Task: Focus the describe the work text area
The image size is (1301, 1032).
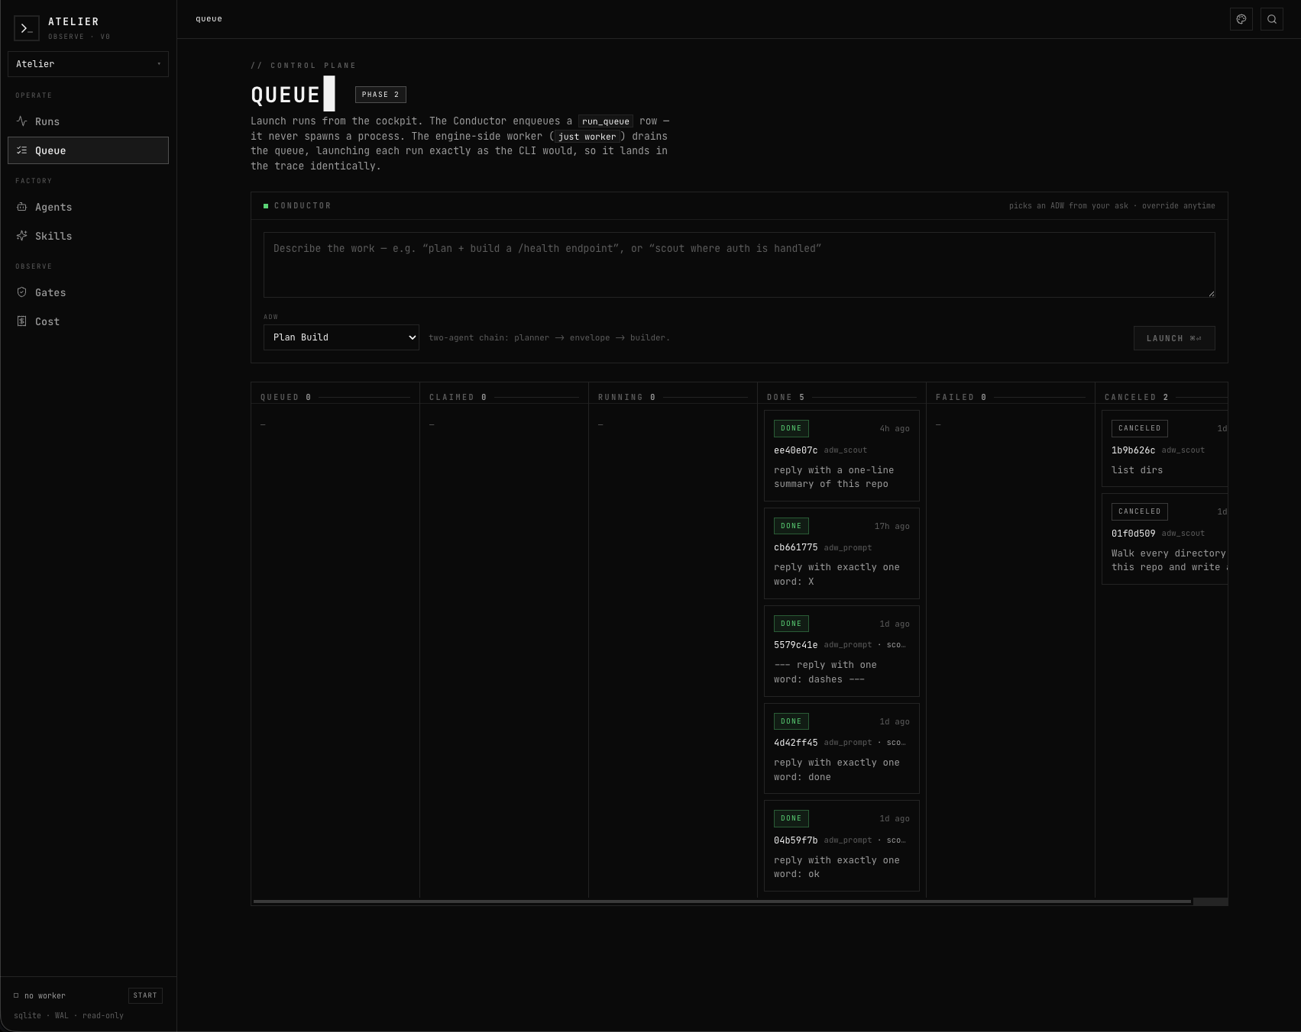Action: pyautogui.click(x=739, y=265)
